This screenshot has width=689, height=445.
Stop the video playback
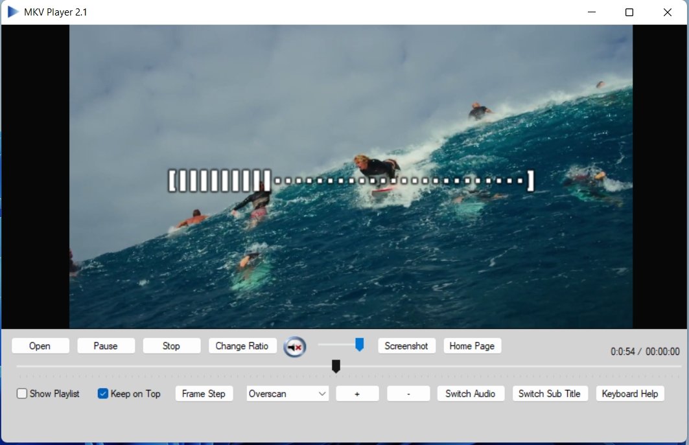(x=171, y=346)
